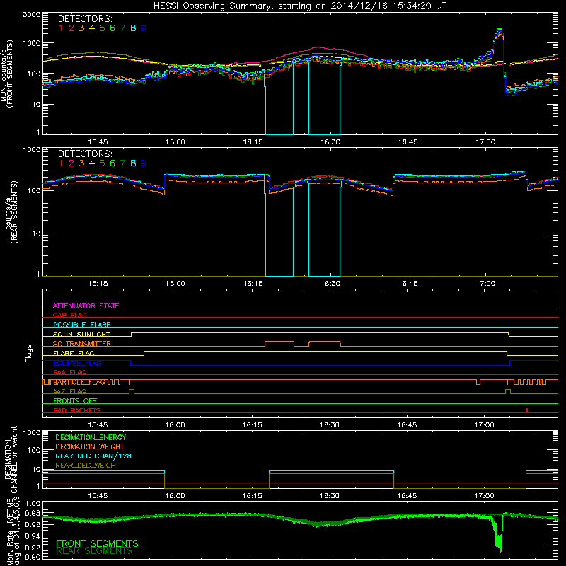566x566 pixels.
Task: Click the deep livetime dip near 17:02
Action: [498, 534]
